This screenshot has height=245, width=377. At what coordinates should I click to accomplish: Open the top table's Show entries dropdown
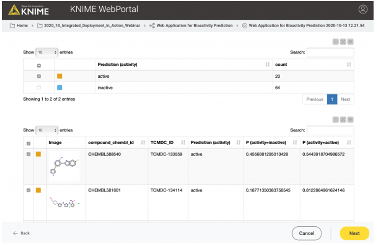(47, 52)
